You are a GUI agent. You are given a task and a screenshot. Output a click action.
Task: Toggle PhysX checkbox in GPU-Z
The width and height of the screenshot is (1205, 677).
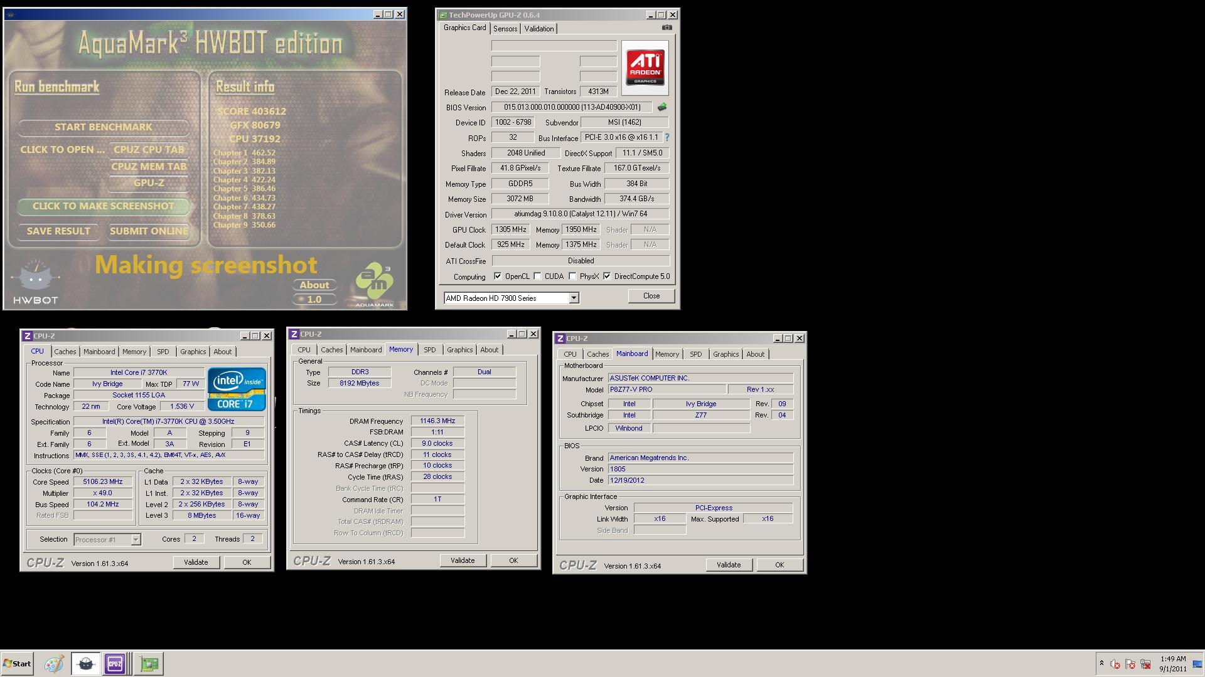click(572, 276)
